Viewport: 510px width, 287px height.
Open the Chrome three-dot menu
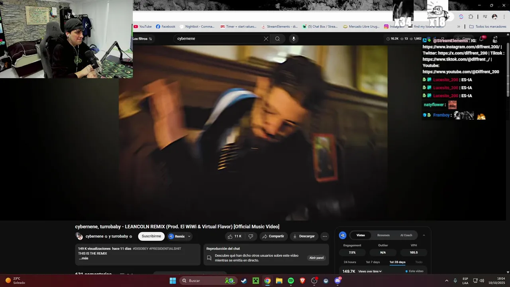[x=504, y=17]
